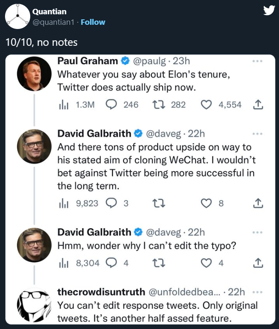Like David Galbraith's WeChat tweet
The image size is (279, 329).
pos(206,203)
